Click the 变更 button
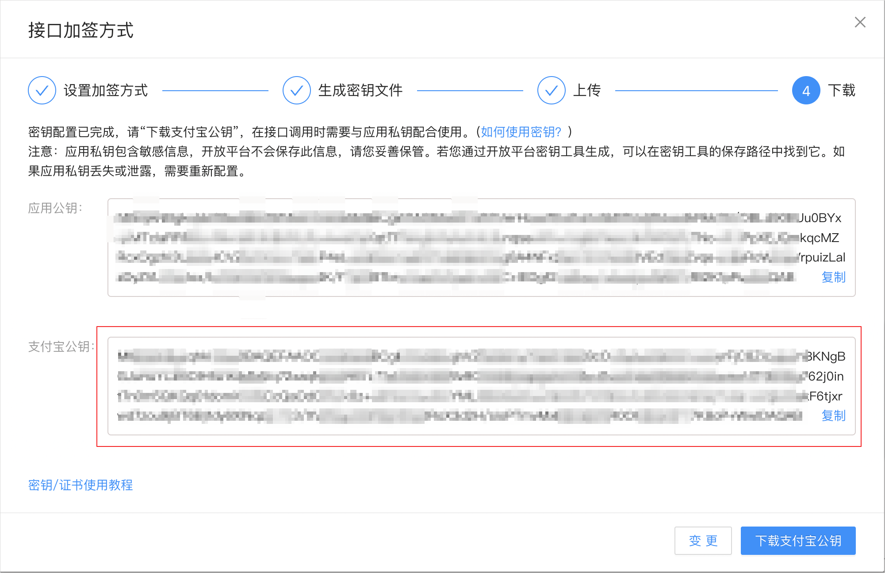This screenshot has height=573, width=885. pyautogui.click(x=703, y=541)
